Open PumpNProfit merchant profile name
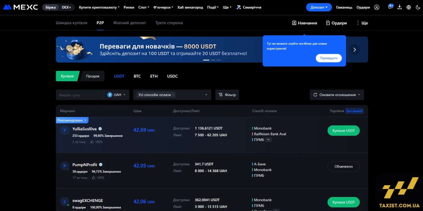 [x=85, y=165]
